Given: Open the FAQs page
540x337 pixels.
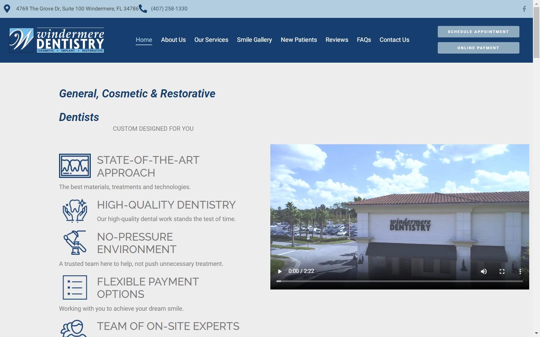Looking at the screenshot, I should click(364, 40).
